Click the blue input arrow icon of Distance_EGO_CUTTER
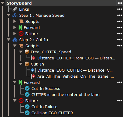The height and width of the screenshot is (117, 123). [x=33, y=70]
